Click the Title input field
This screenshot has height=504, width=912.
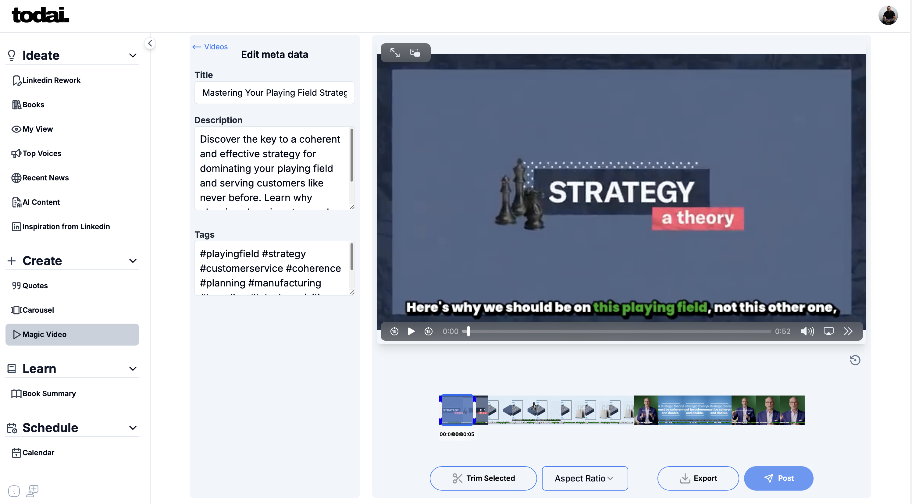click(x=274, y=93)
